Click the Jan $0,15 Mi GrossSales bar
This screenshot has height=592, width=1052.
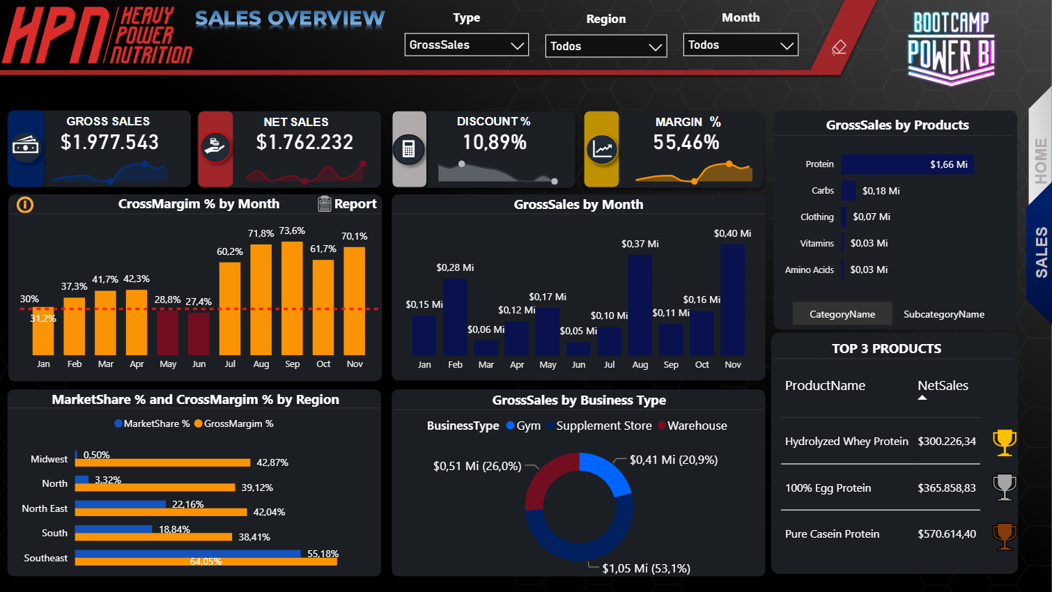(x=424, y=336)
